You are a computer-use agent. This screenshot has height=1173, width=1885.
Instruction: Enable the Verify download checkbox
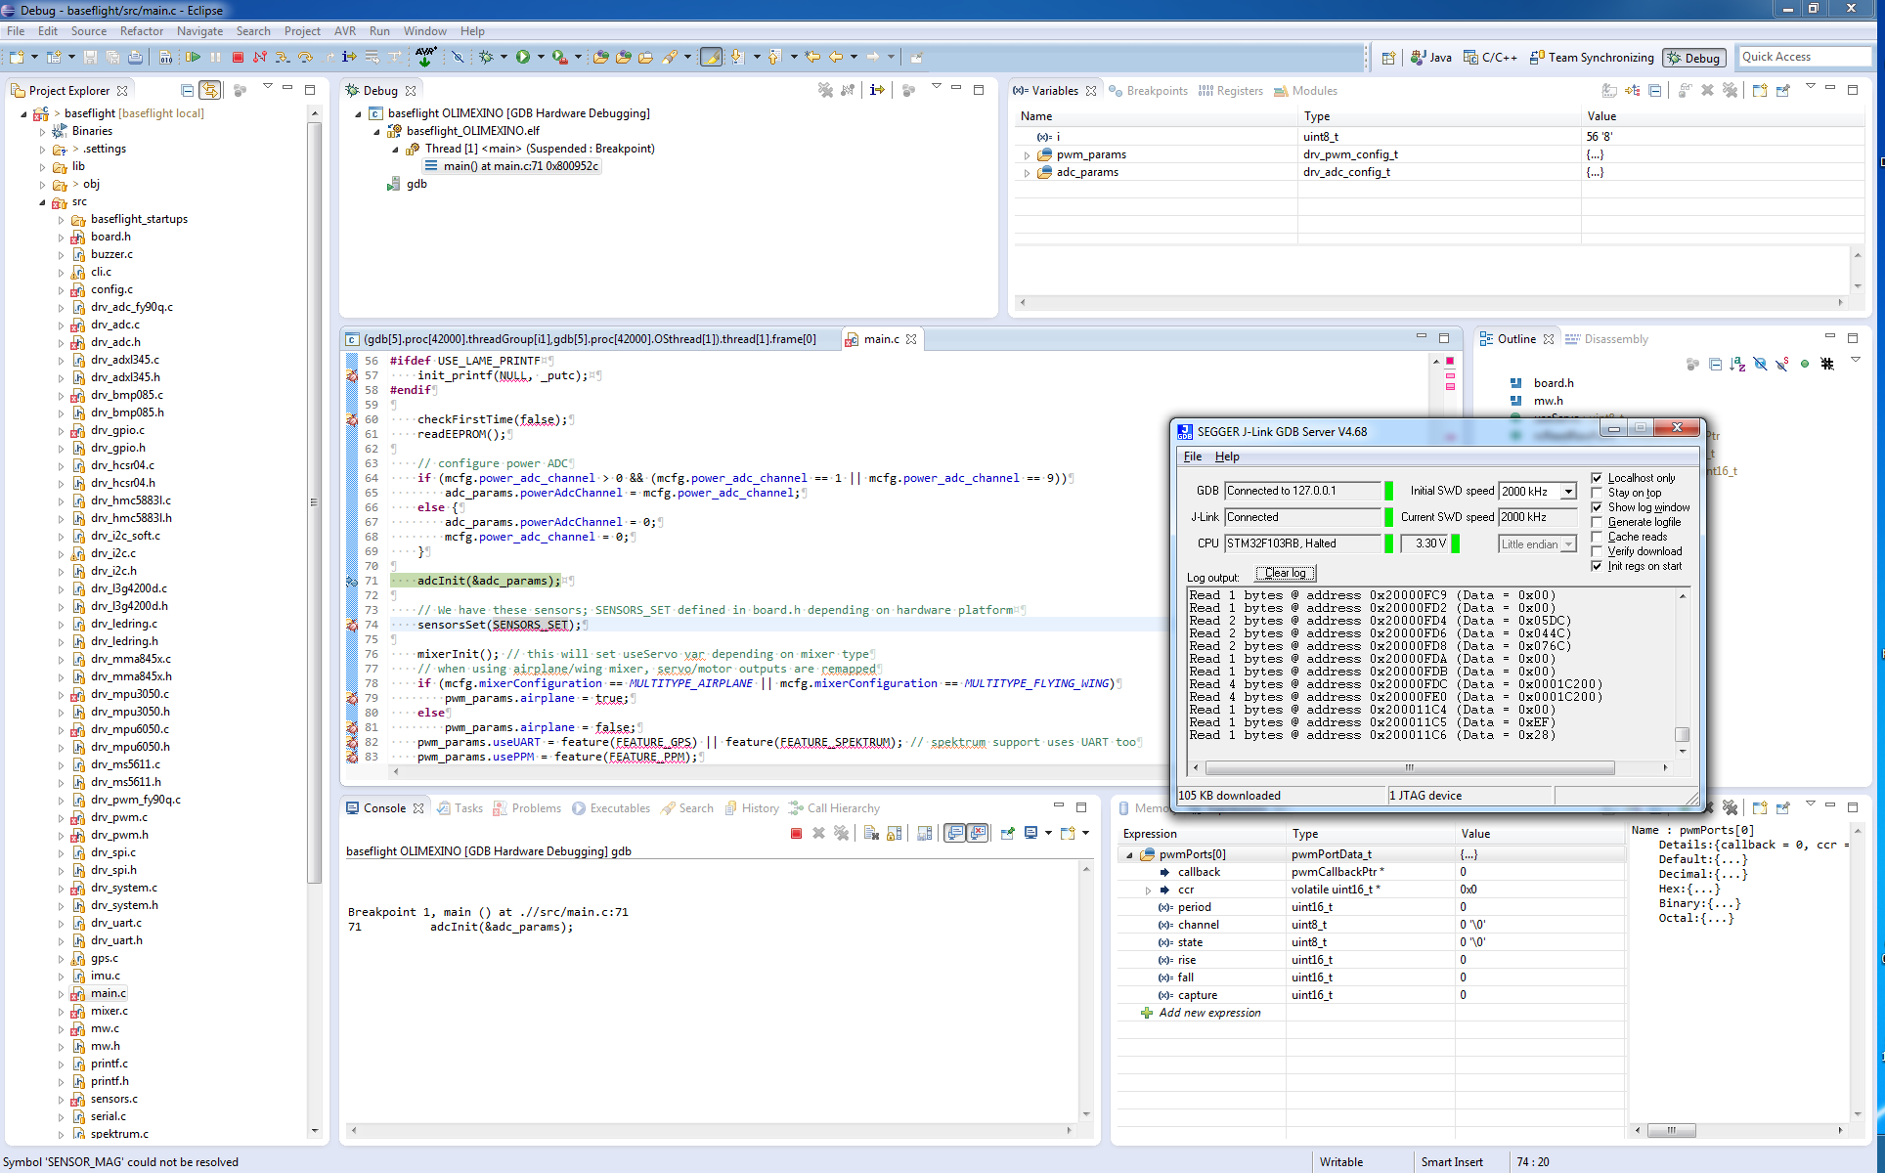coord(1598,551)
